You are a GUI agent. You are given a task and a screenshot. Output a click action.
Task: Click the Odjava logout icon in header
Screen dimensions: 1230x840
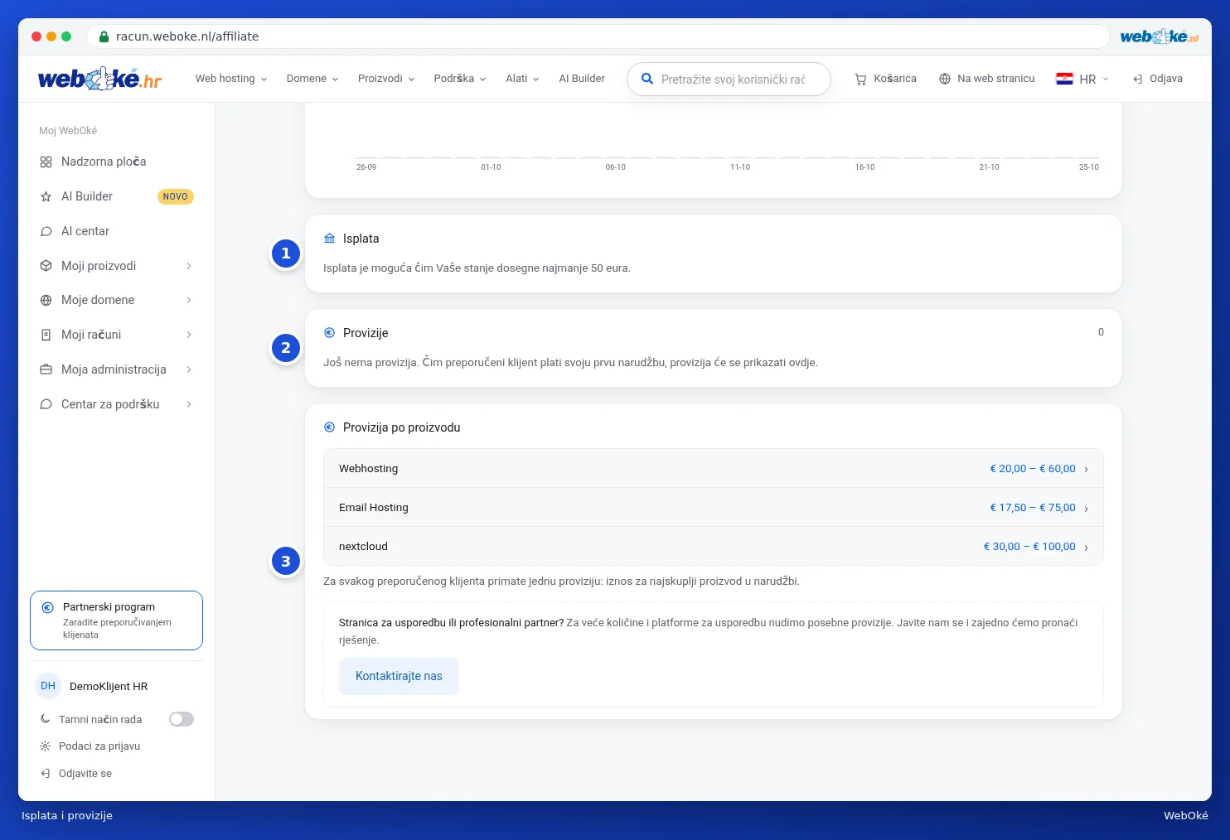pos(1137,80)
